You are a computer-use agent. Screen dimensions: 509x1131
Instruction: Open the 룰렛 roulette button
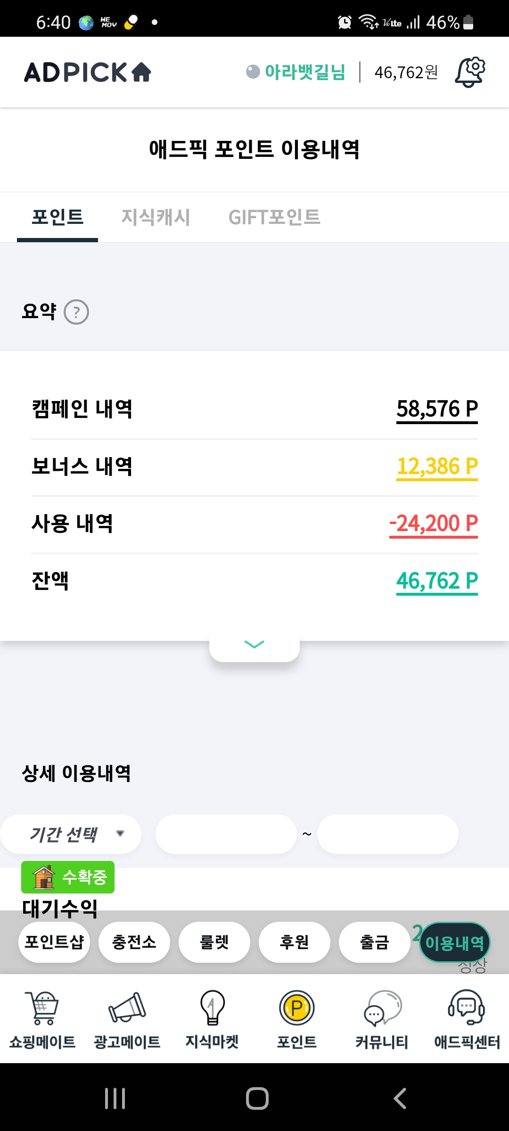click(214, 942)
